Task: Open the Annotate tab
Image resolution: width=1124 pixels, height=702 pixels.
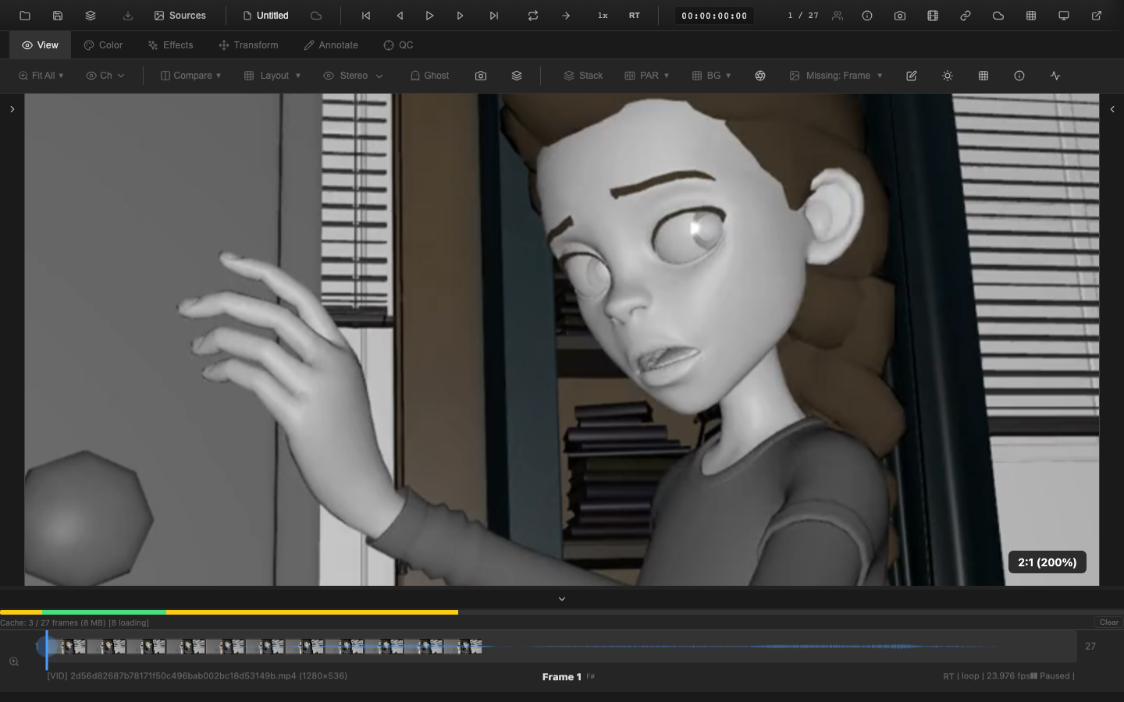Action: click(330, 44)
